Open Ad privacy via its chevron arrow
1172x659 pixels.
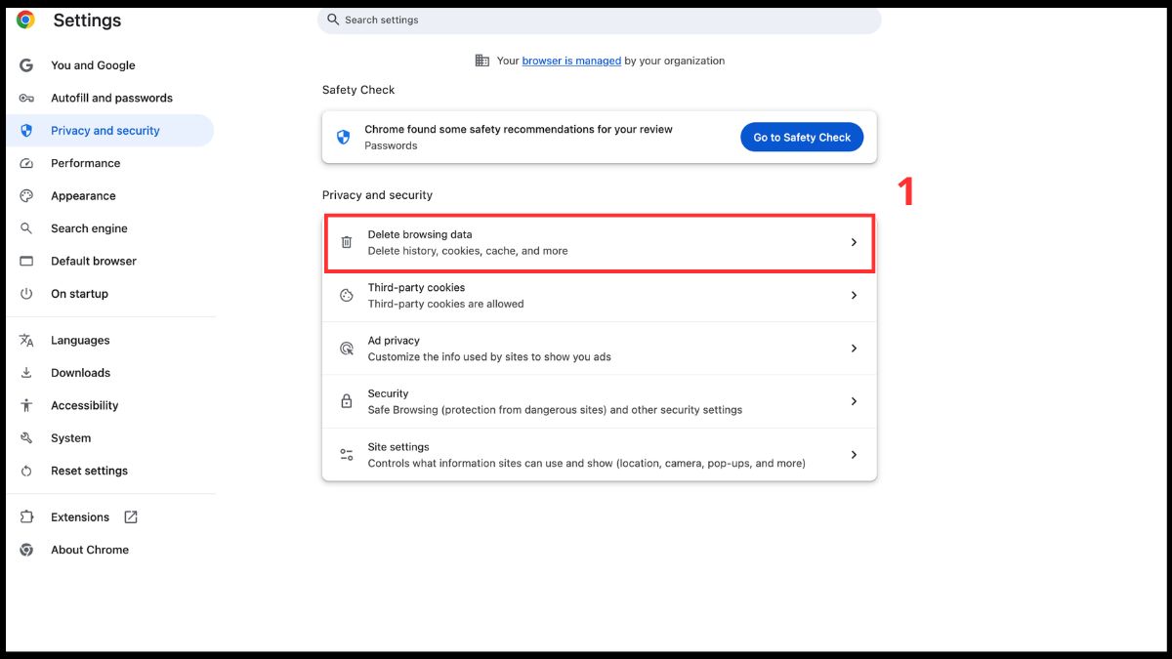pyautogui.click(x=854, y=349)
